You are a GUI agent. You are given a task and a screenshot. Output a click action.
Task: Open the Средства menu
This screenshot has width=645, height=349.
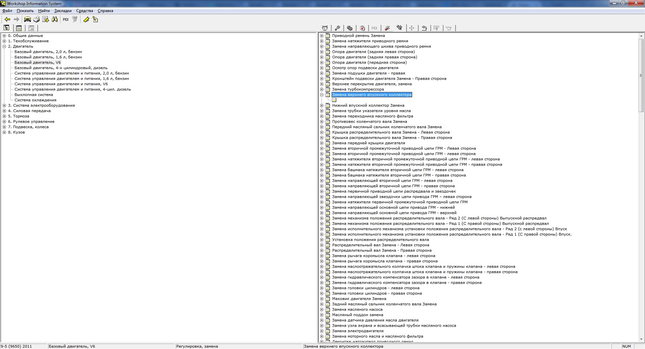click(85, 11)
